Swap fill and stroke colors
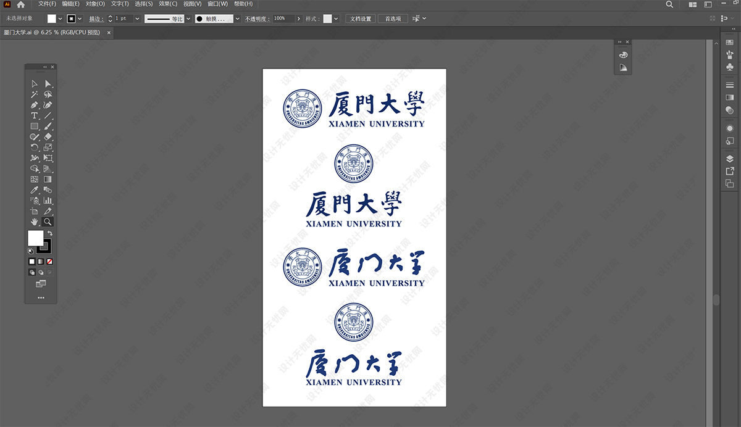This screenshot has width=741, height=427. click(50, 233)
